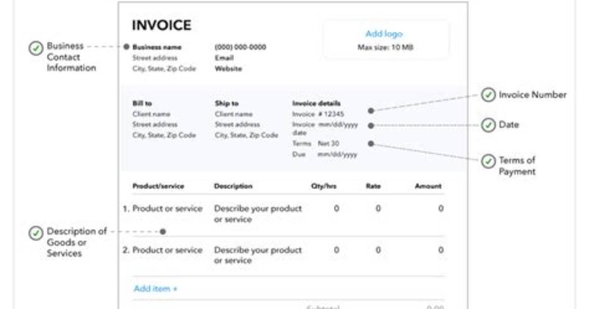
Task: Click the Terms of Payment callout label
Action: pos(517,166)
